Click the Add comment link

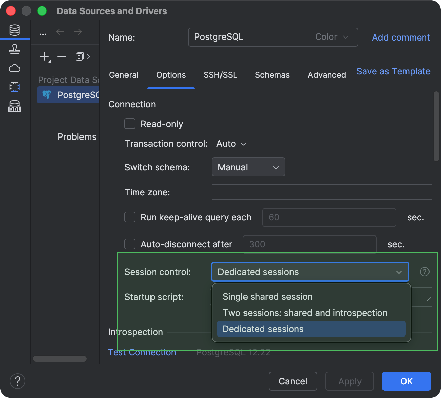[401, 37]
